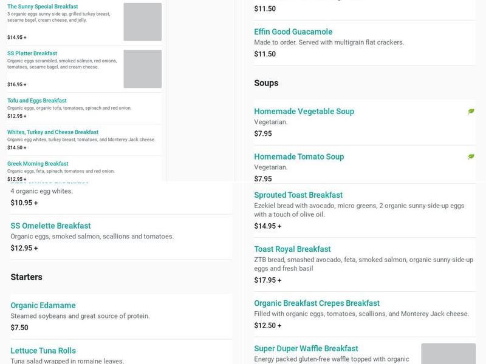Open the SS Platter Breakfast image thumbnail

tap(142, 69)
